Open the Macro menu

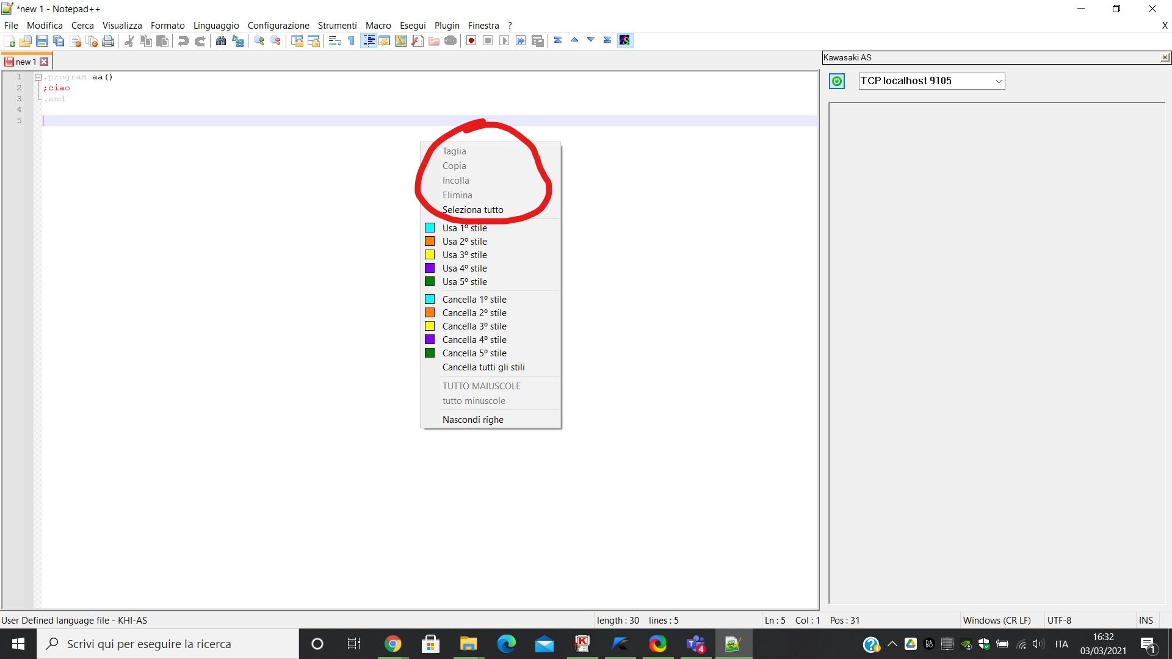(x=378, y=26)
